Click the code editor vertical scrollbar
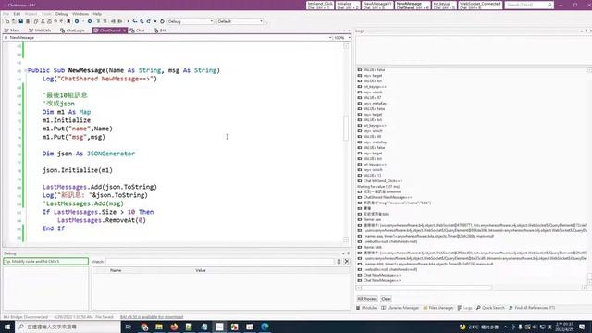 [x=346, y=128]
